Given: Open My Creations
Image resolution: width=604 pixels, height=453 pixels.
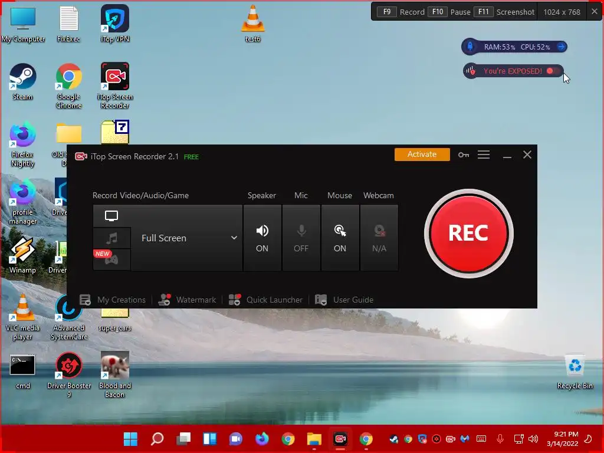Looking at the screenshot, I should 113,300.
